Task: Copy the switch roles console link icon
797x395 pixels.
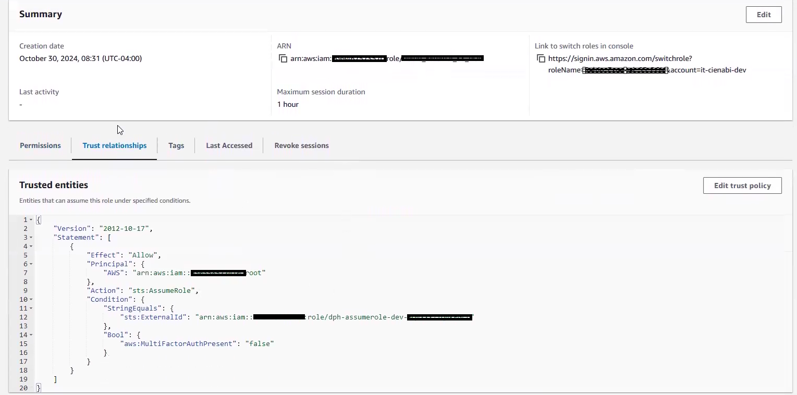Action: 541,59
